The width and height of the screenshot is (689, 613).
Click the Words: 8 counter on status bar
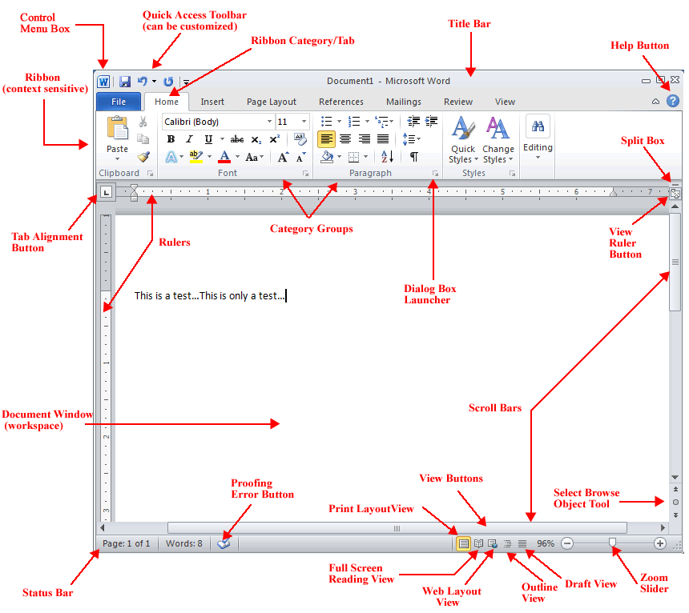183,543
